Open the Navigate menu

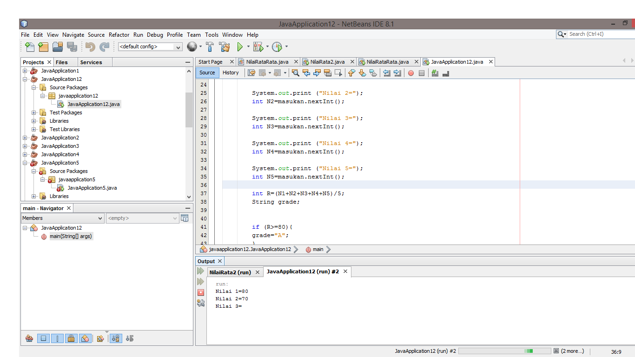pos(73,35)
